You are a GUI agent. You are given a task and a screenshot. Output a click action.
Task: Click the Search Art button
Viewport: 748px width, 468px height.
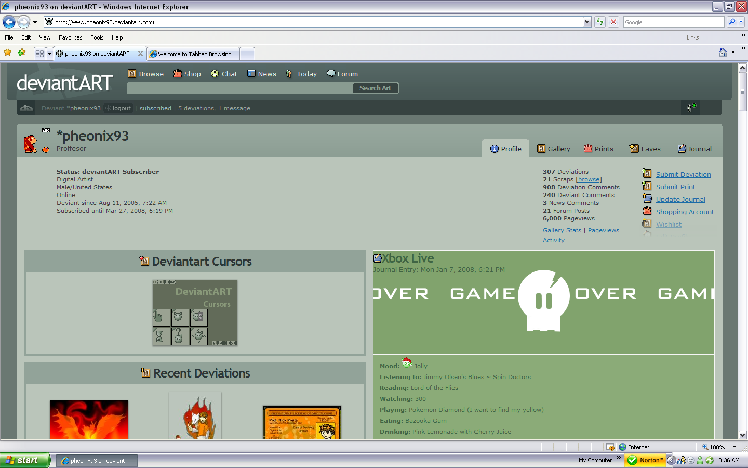coord(375,88)
